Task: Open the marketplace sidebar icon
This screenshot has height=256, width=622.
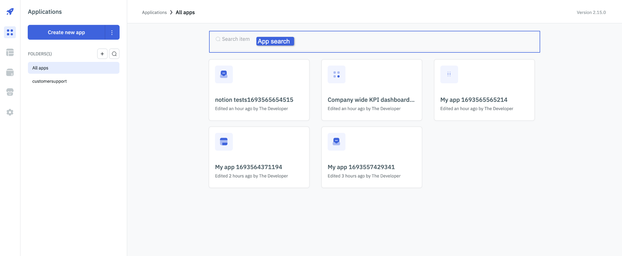Action: 10,92
